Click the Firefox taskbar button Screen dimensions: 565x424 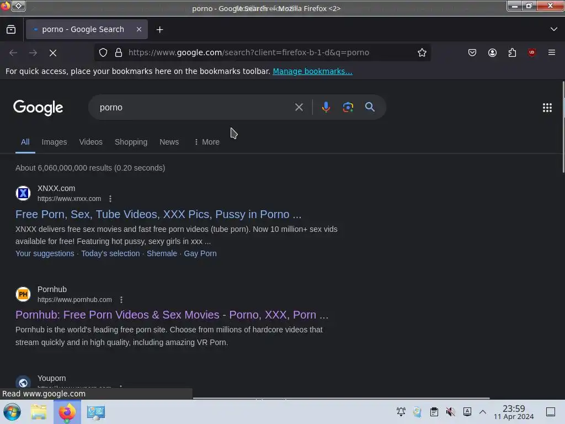[x=67, y=412]
